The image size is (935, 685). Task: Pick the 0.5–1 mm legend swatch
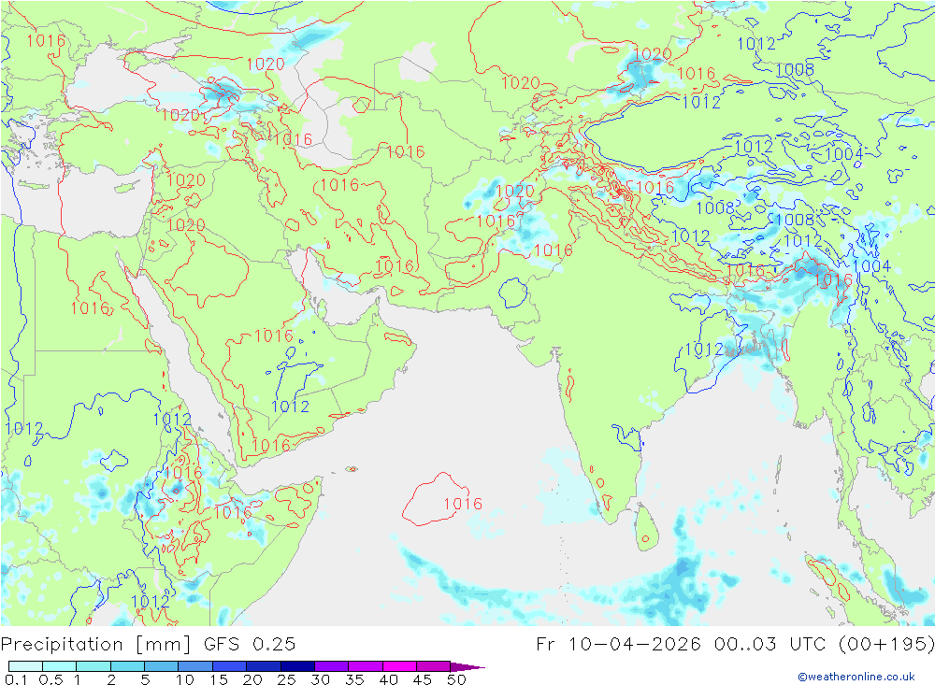(60, 666)
